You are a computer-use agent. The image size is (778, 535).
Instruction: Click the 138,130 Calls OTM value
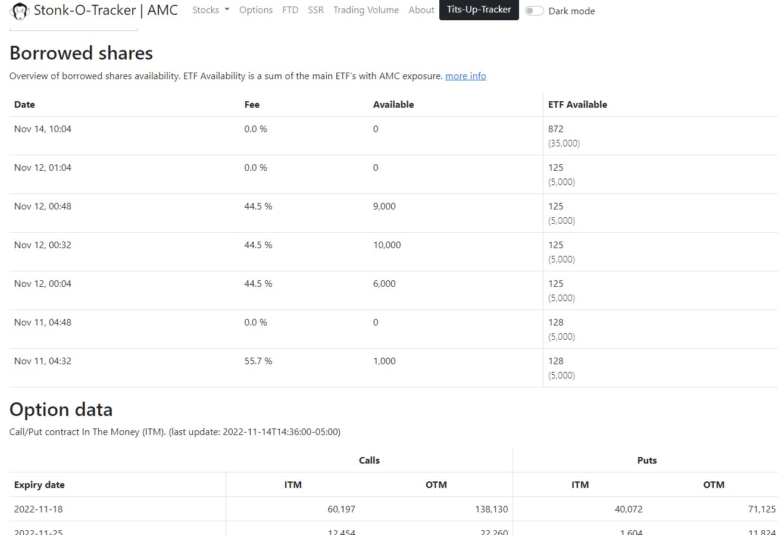point(491,509)
